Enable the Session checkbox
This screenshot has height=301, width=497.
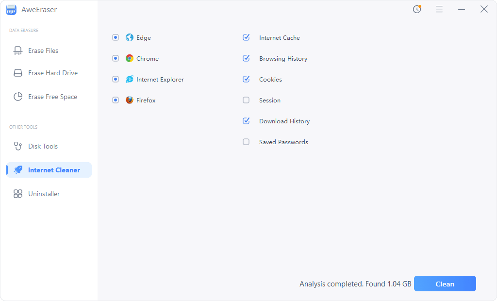pos(246,100)
